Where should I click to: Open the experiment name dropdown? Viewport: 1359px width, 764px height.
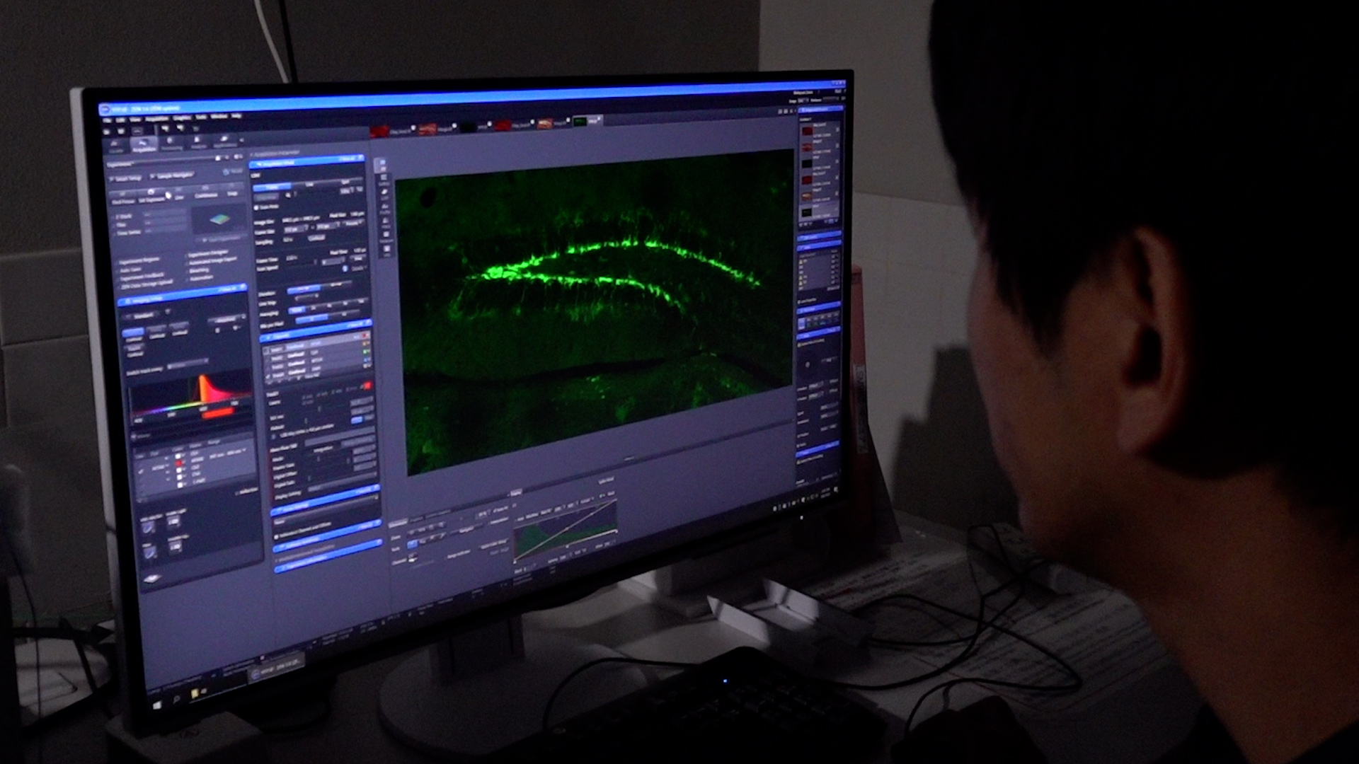pyautogui.click(x=159, y=162)
